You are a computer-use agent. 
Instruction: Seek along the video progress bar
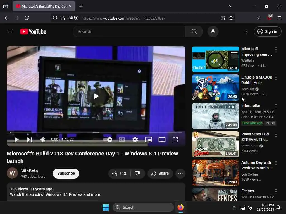96,132
